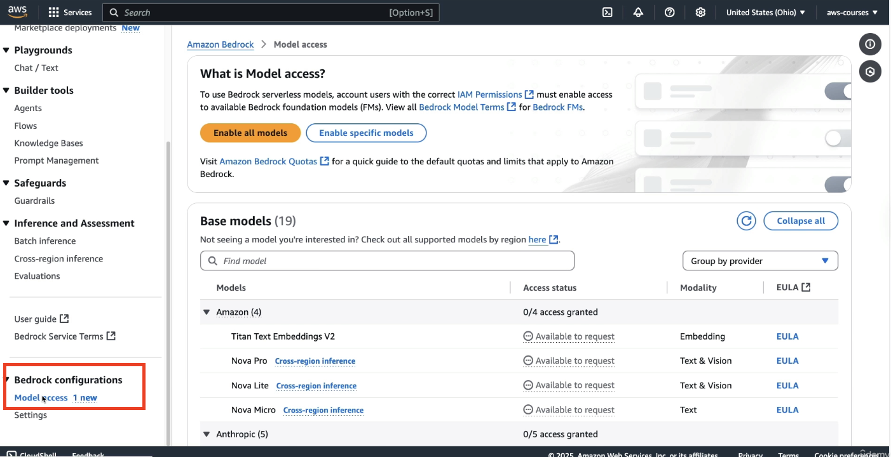Viewport: 891px width, 457px height.
Task: Open Prompt Management page
Action: coord(57,161)
